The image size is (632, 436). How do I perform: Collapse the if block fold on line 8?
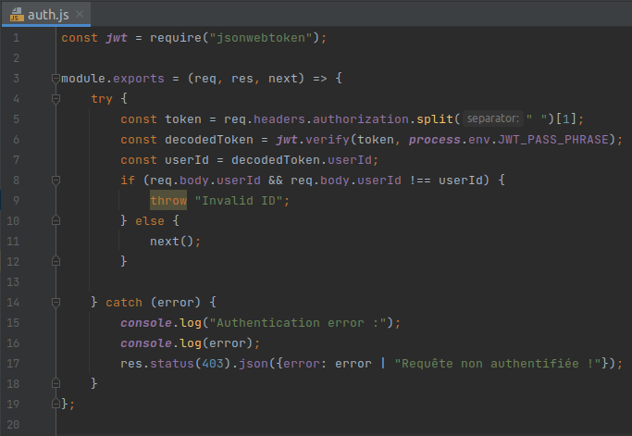click(56, 181)
